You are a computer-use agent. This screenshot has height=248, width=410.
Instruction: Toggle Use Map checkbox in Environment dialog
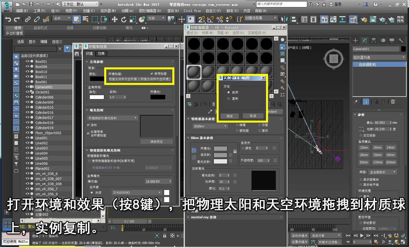pyautogui.click(x=152, y=74)
